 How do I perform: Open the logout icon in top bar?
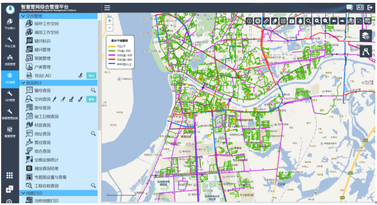370,7
